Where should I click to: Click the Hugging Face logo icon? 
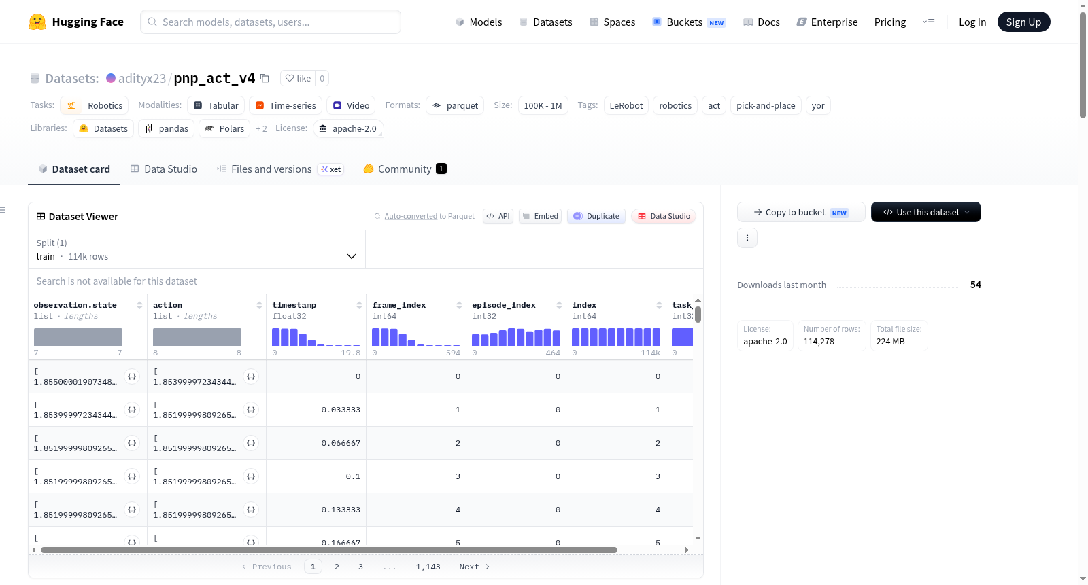(37, 22)
